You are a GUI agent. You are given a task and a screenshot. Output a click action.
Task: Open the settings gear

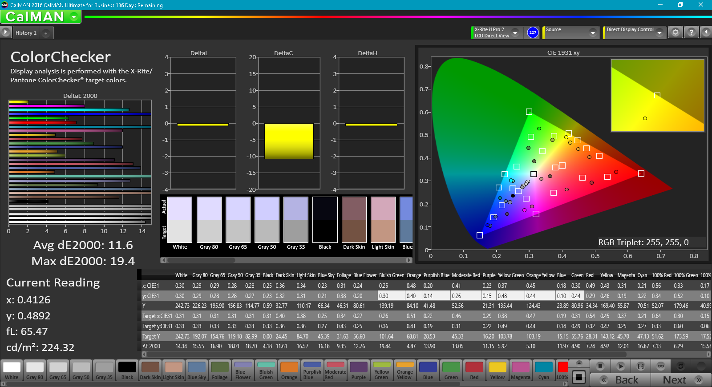[x=676, y=32]
